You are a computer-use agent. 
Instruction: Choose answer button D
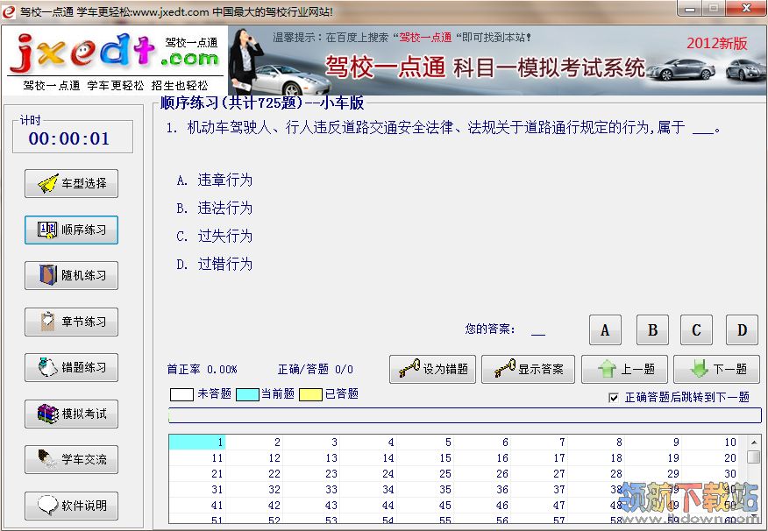(x=742, y=330)
